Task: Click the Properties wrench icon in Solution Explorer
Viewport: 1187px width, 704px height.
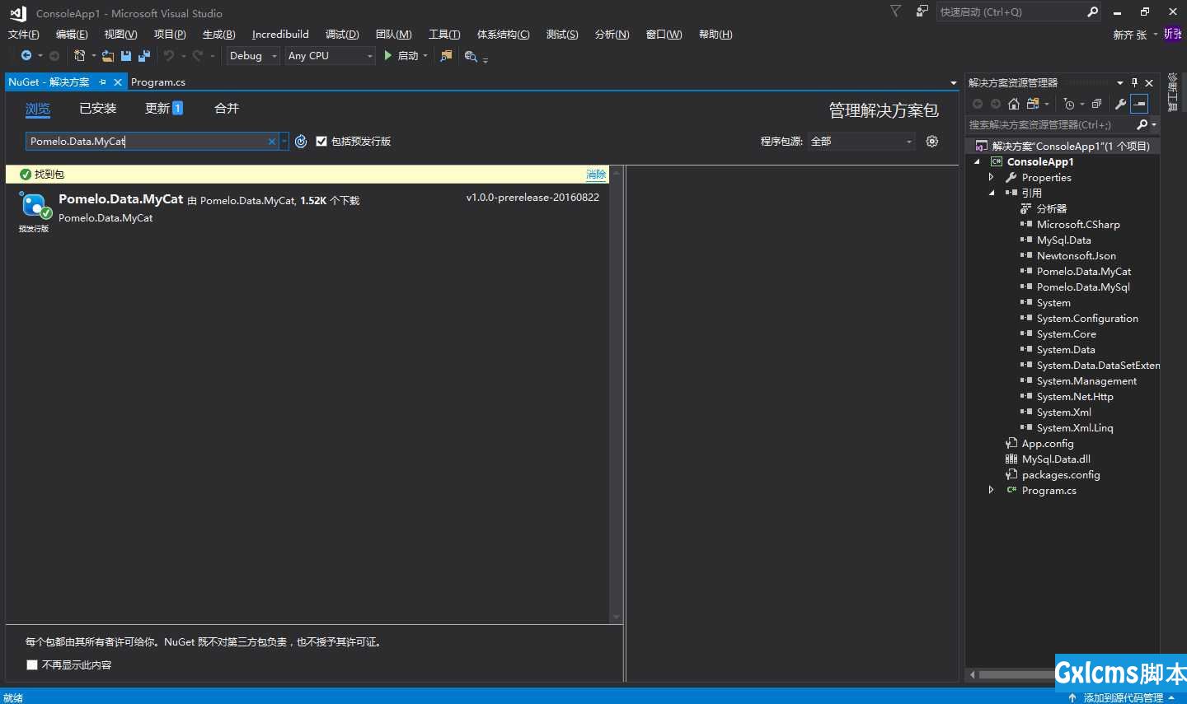Action: 1120,104
